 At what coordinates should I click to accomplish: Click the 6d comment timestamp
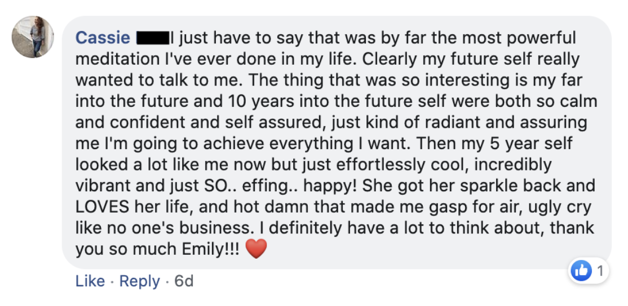click(x=184, y=281)
